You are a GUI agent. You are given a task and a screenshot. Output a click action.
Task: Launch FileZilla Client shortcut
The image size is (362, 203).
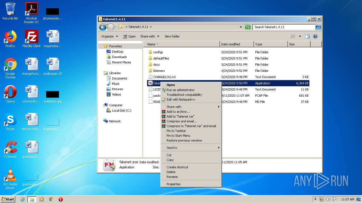pyautogui.click(x=31, y=39)
